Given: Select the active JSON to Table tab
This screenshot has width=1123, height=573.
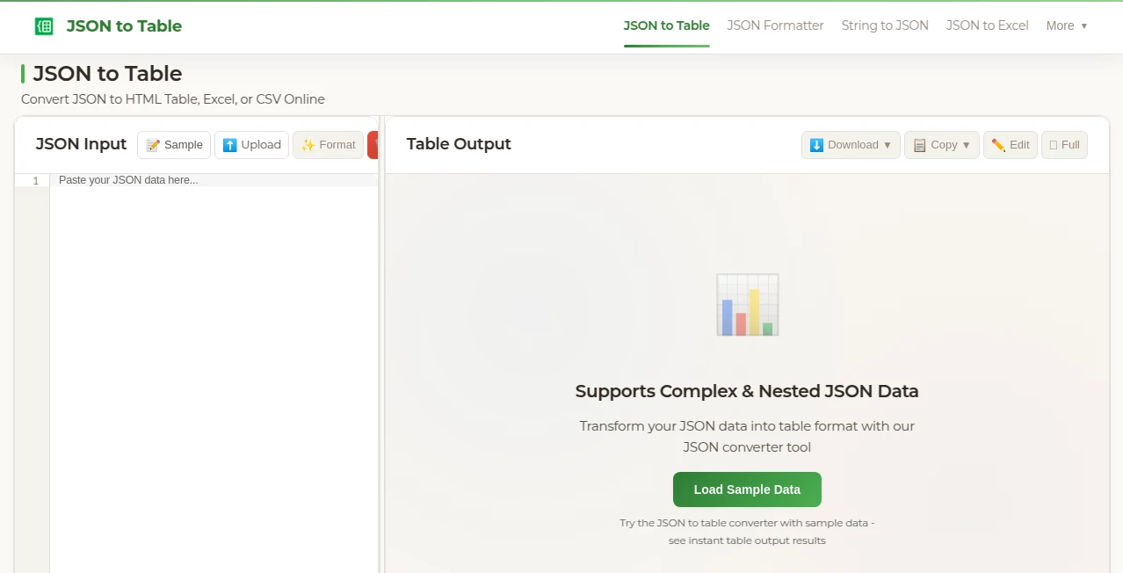Looking at the screenshot, I should tap(665, 25).
